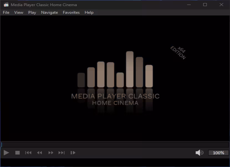The width and height of the screenshot is (230, 167).
Task: Click the MPC-HC app icon in the title bar
Action: click(x=6, y=5)
